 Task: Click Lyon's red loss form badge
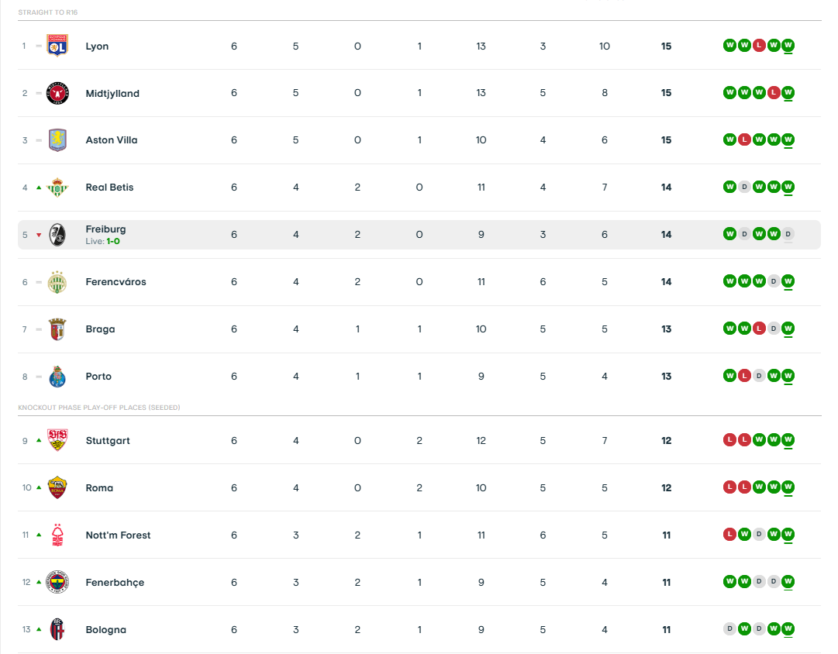pyautogui.click(x=759, y=46)
